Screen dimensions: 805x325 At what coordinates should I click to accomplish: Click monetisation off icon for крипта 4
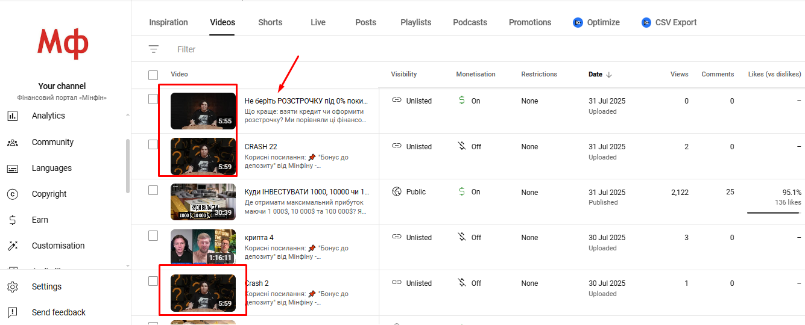(x=461, y=238)
